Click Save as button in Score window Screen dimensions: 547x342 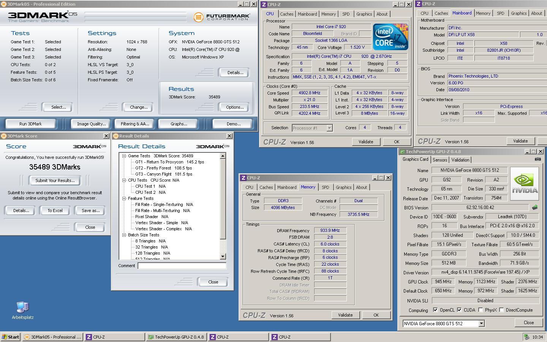pos(90,211)
